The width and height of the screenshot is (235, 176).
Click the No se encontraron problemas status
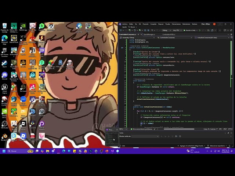(141, 129)
